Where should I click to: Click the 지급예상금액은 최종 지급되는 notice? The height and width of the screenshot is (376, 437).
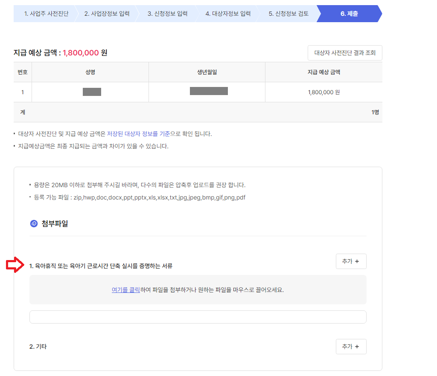click(x=93, y=146)
